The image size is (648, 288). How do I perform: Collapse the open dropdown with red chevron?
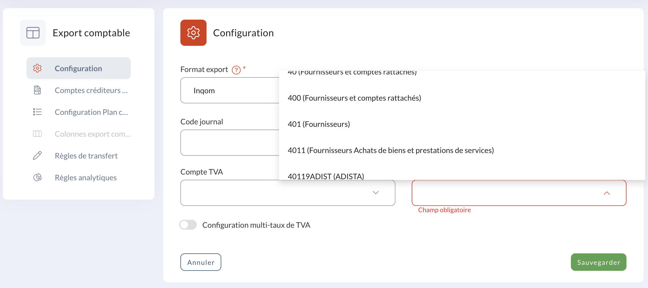click(607, 193)
